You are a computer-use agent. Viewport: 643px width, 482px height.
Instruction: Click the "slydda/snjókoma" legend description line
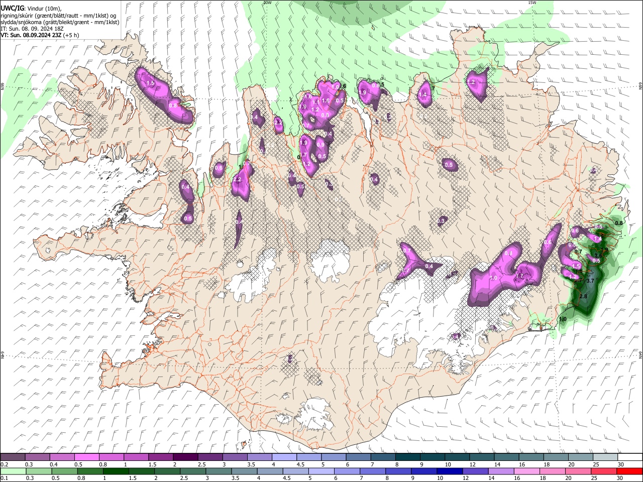pyautogui.click(x=60, y=23)
